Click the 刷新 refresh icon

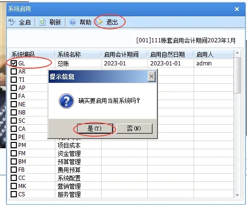point(42,22)
